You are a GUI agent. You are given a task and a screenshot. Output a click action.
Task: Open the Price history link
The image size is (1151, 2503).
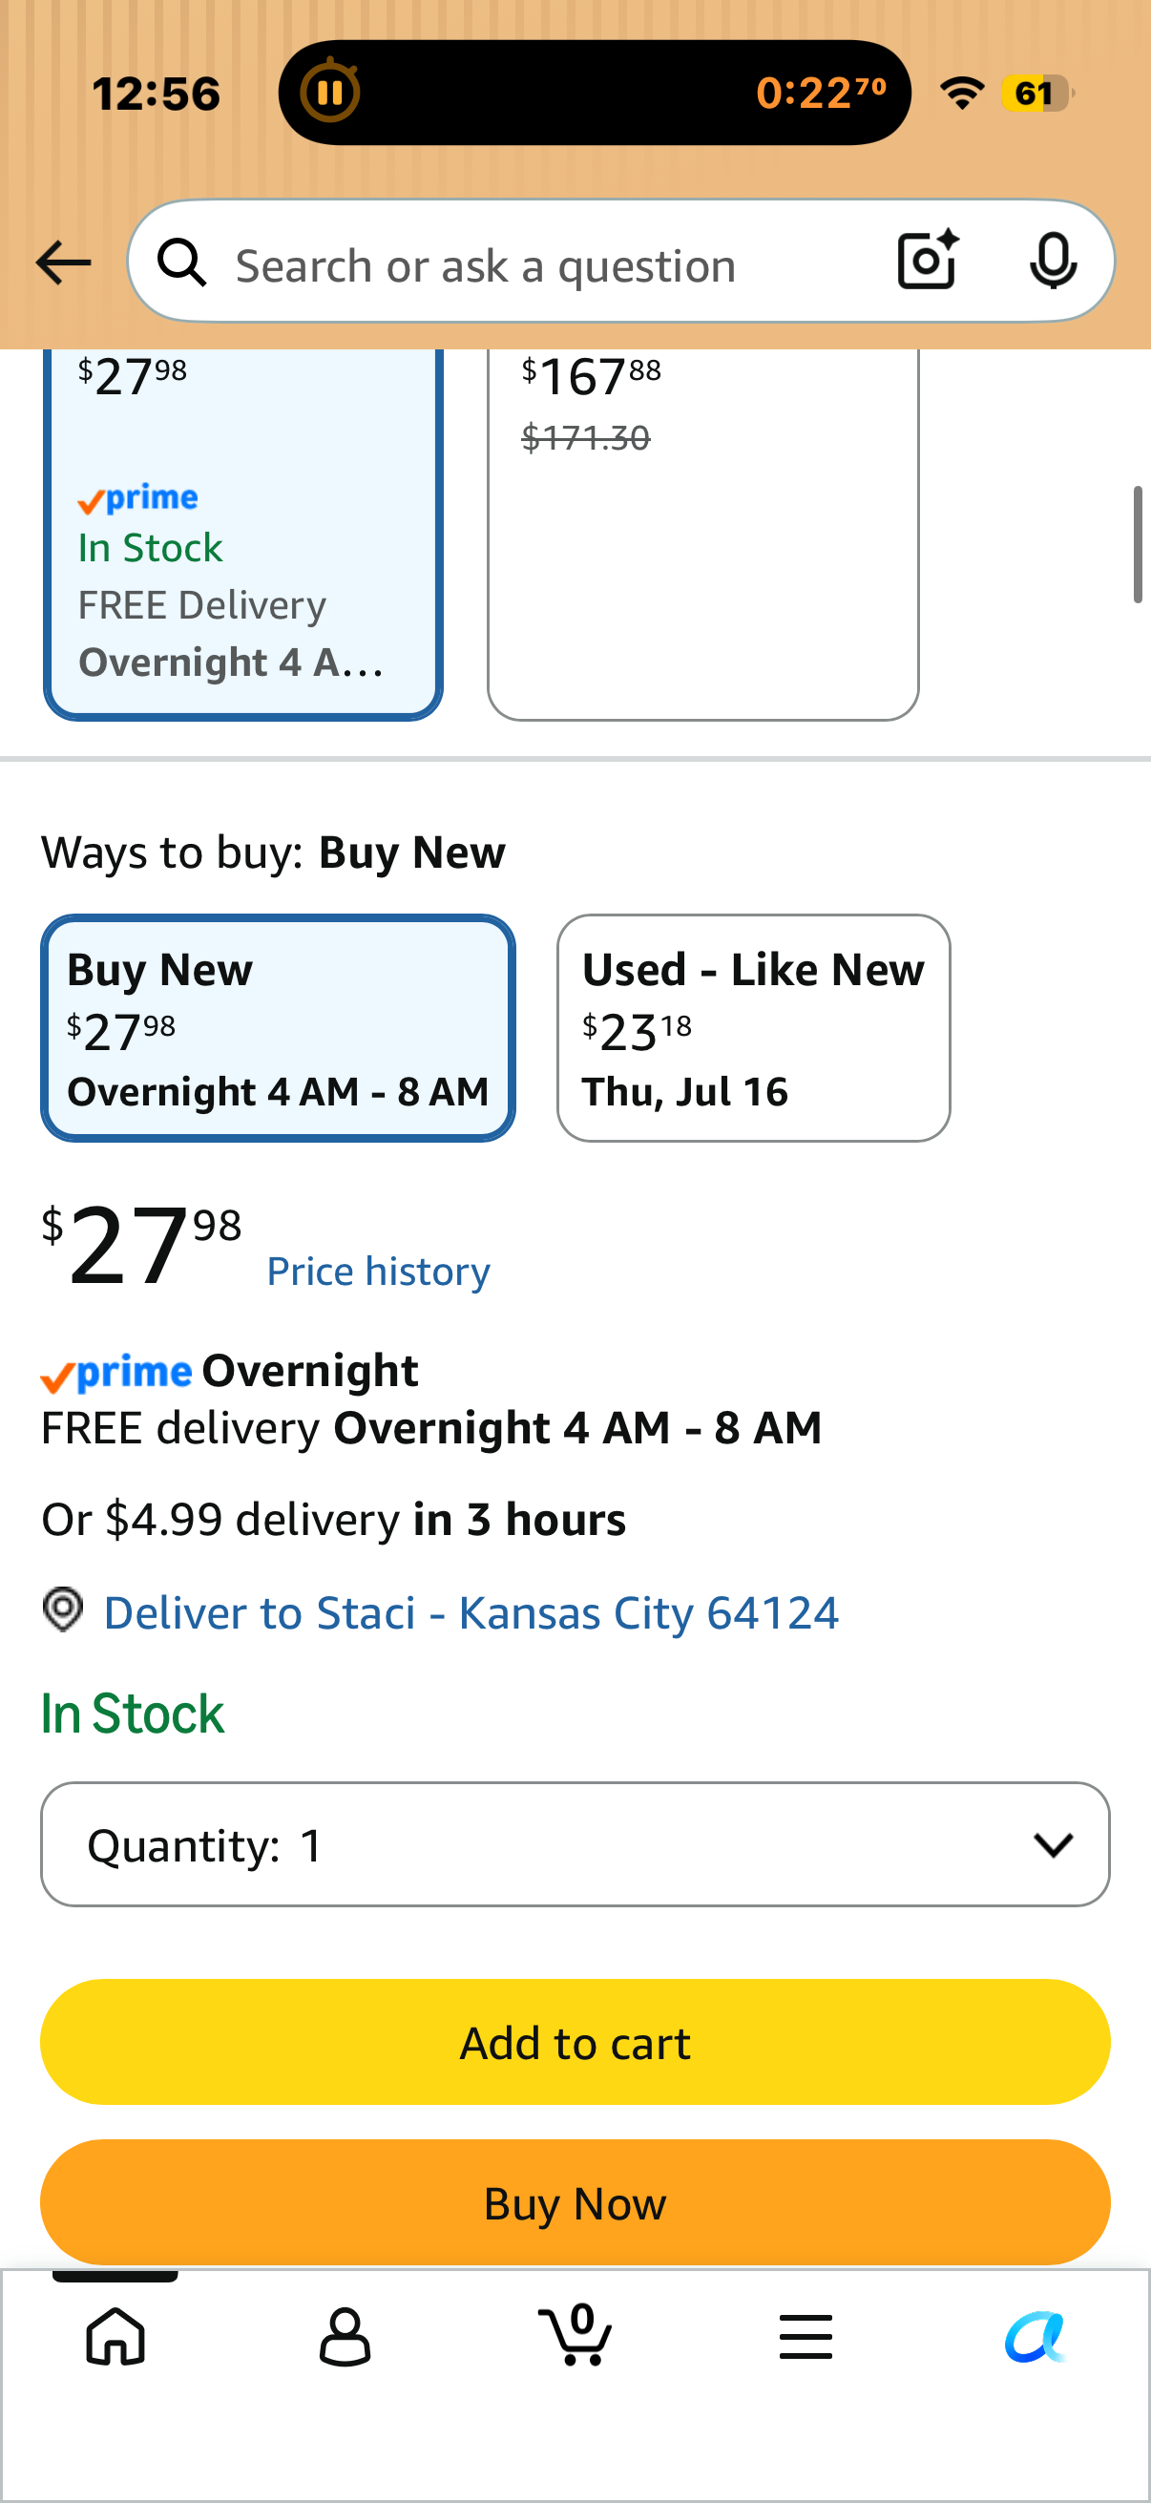tap(378, 1271)
